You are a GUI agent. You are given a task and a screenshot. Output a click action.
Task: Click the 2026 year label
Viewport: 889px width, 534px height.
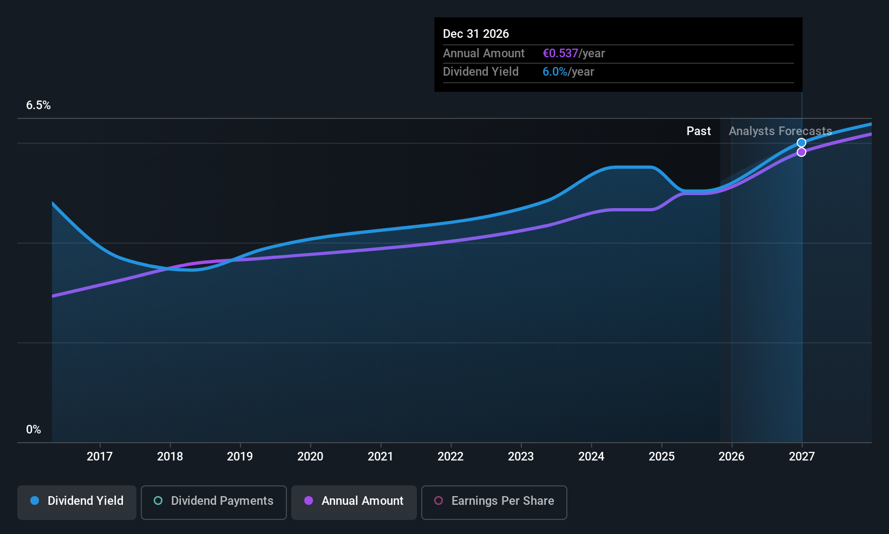731,457
